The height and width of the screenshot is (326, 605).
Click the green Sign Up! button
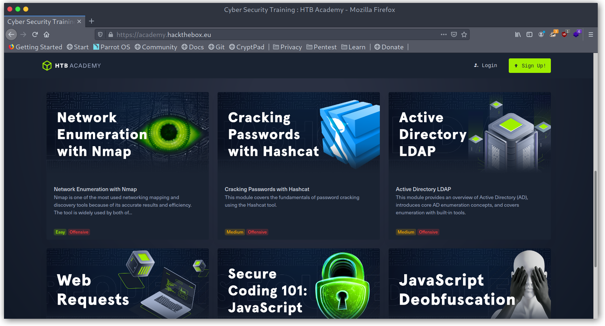pos(529,66)
